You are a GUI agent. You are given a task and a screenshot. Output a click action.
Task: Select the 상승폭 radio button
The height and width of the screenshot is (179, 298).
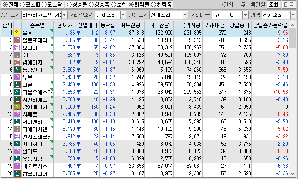(91, 5)
